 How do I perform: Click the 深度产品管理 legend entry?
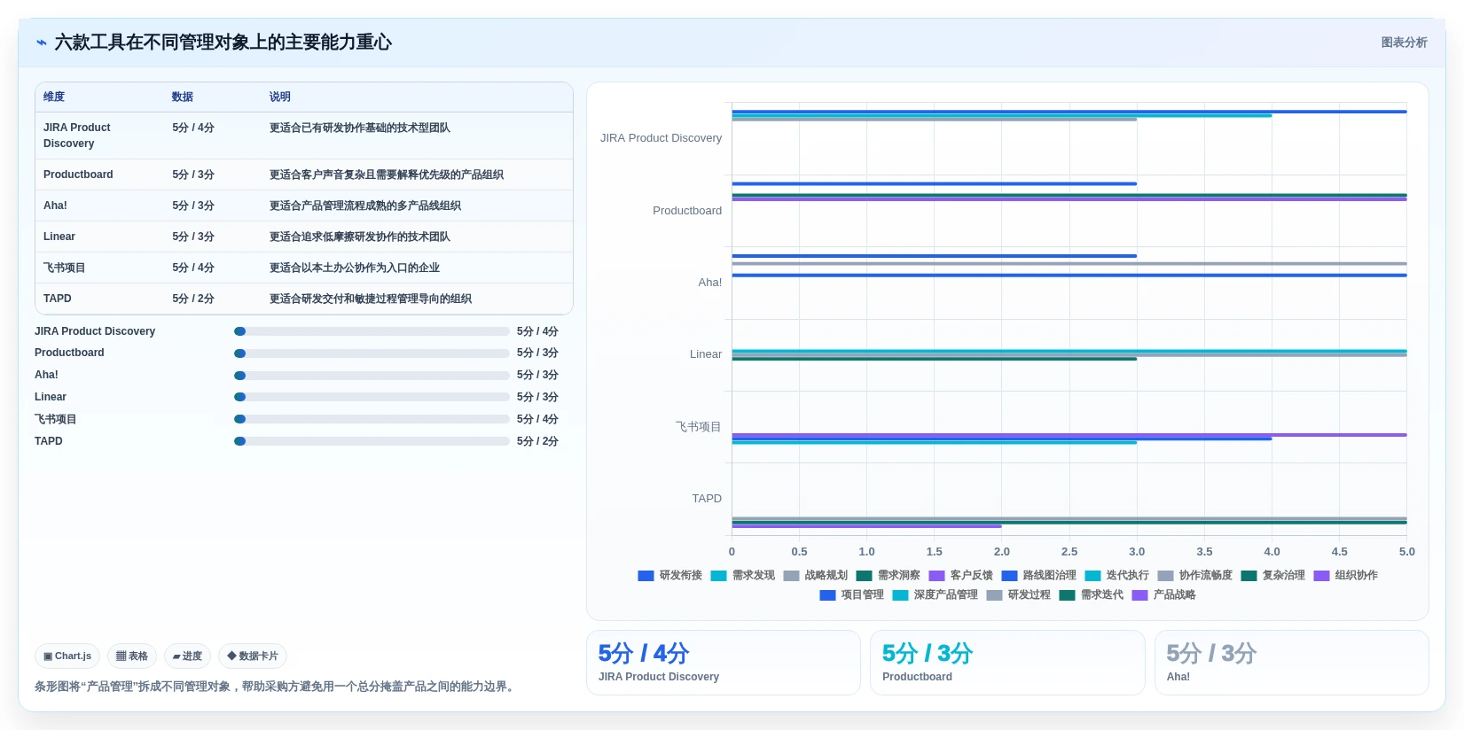(x=936, y=595)
